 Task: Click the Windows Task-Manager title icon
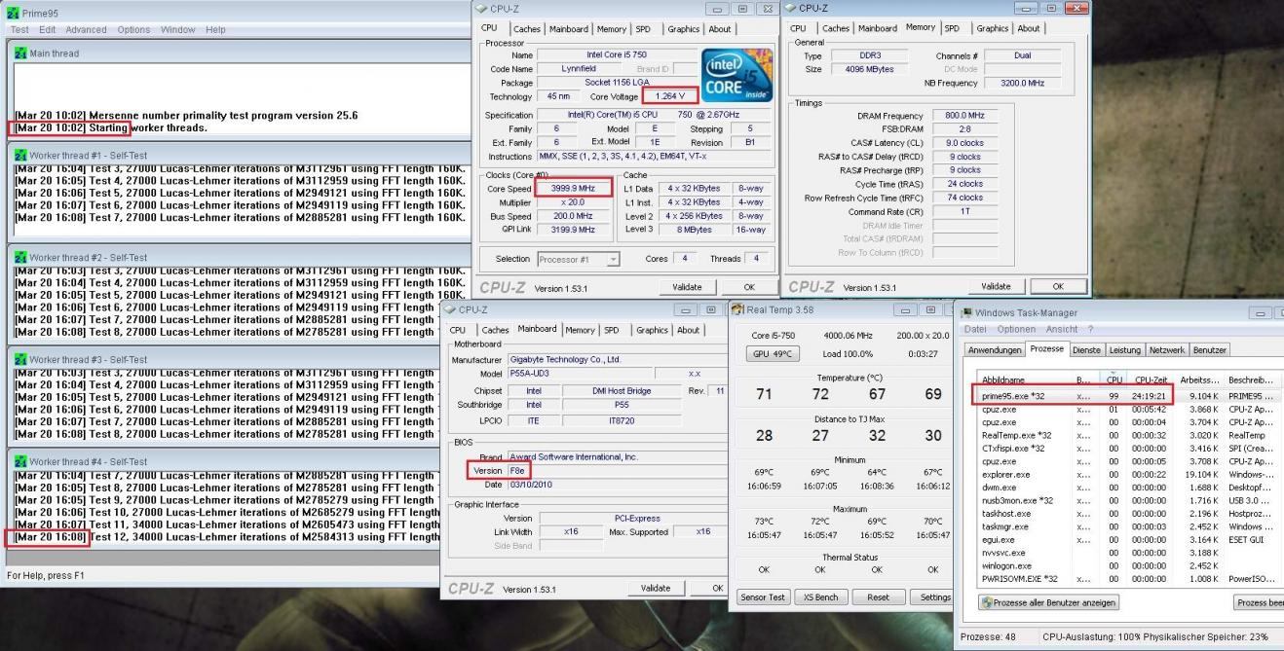[x=966, y=312]
